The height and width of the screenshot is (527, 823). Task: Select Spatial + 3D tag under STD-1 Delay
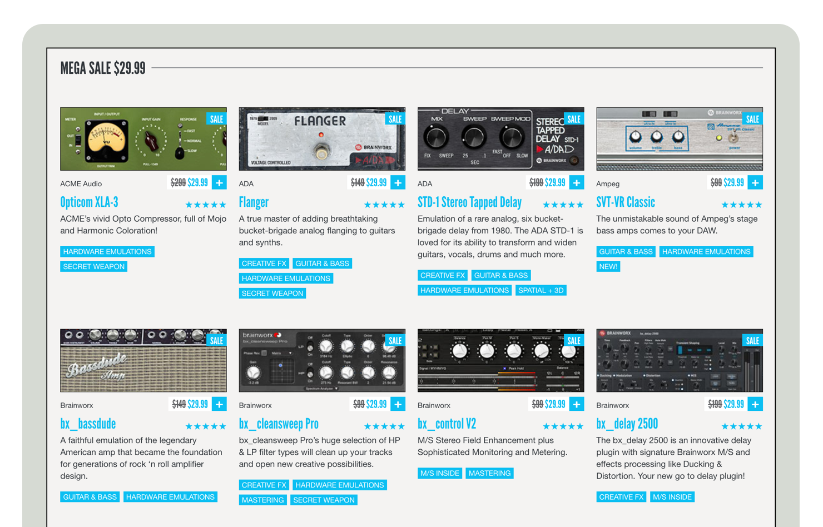[x=541, y=290]
